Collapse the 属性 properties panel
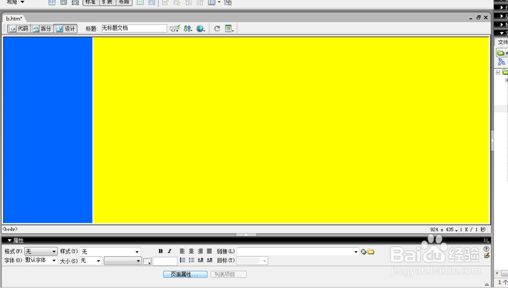The height and width of the screenshot is (288, 508). tap(10, 240)
